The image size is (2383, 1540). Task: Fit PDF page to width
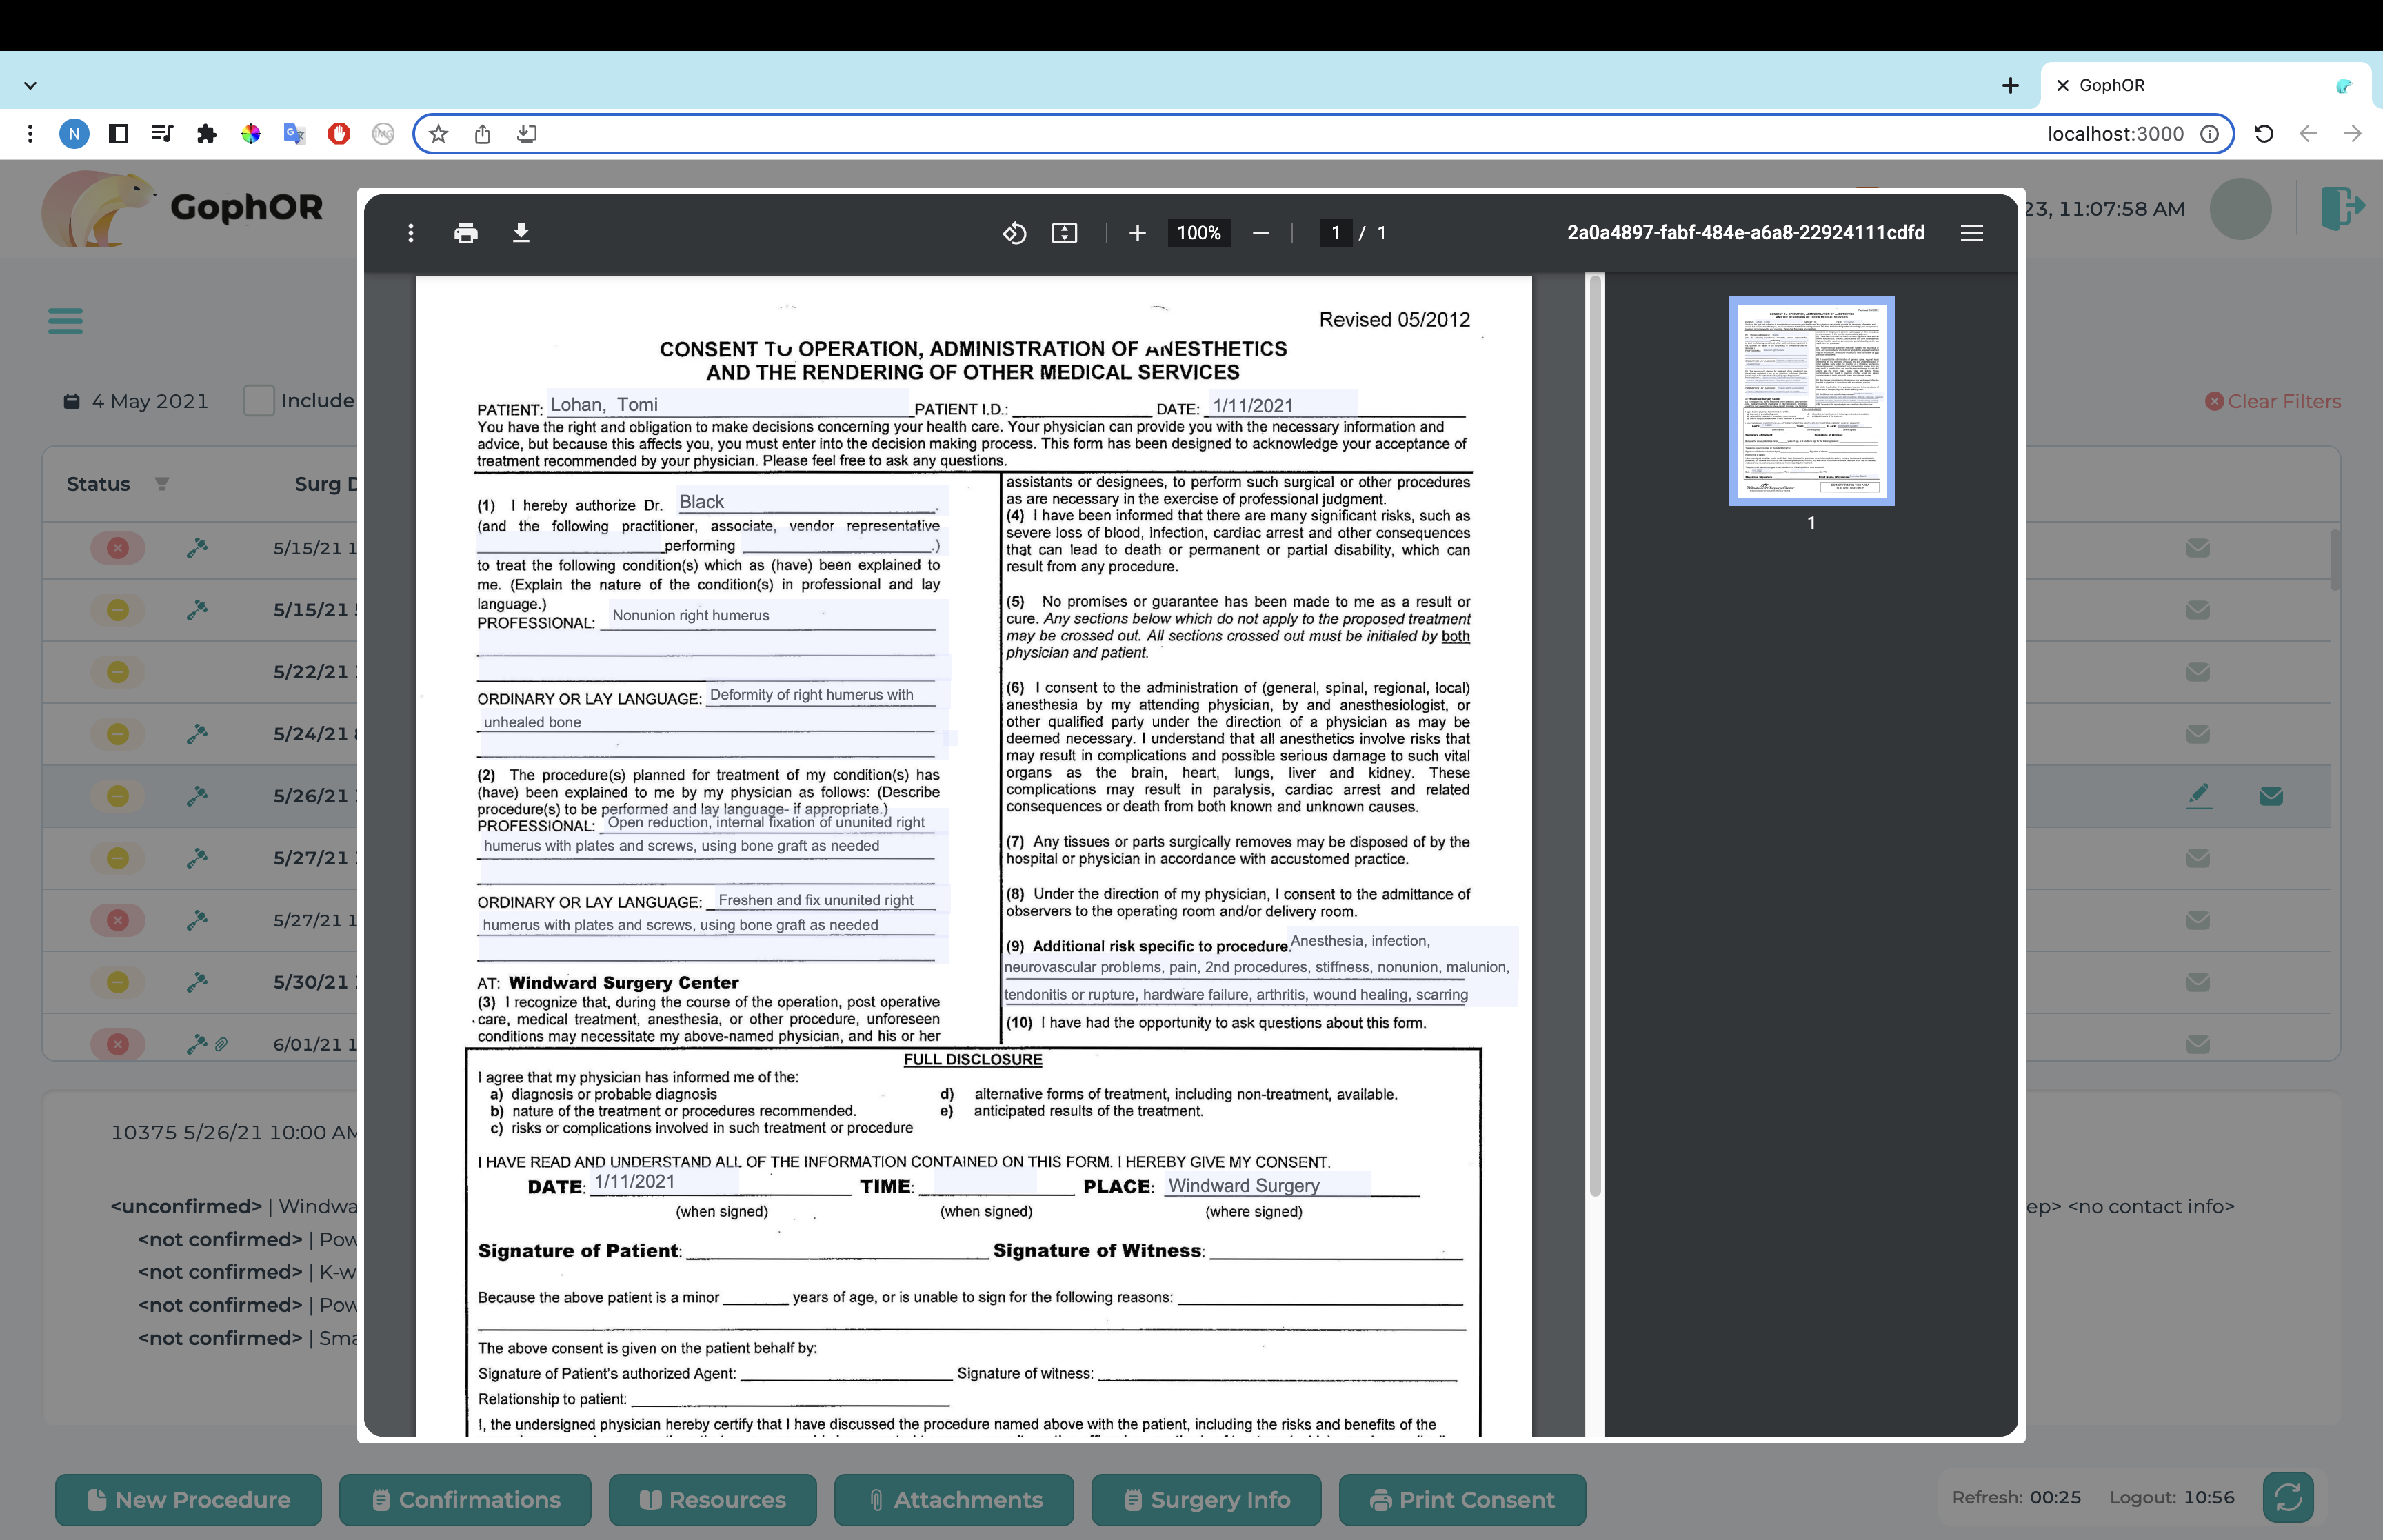pos(1064,233)
